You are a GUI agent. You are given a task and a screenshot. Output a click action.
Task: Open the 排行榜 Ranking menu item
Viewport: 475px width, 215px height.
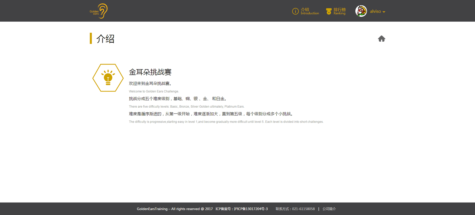tap(339, 11)
